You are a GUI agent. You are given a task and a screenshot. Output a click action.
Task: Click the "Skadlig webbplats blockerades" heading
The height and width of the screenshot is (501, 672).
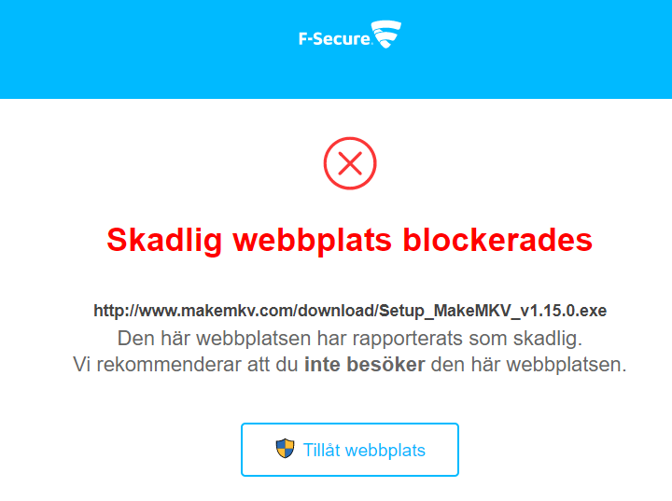coord(350,240)
